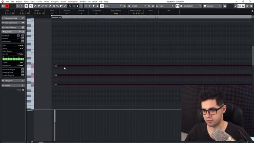The image size is (254, 143).
Task: Select the Time Warp tool
Action: click(x=61, y=6)
